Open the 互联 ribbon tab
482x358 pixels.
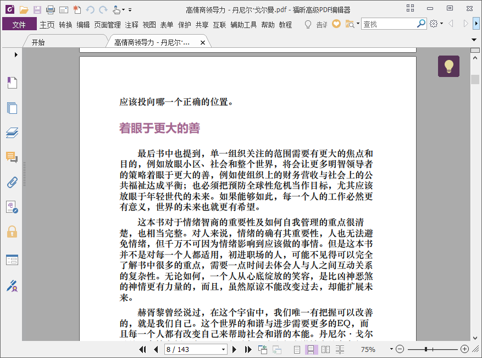point(219,25)
